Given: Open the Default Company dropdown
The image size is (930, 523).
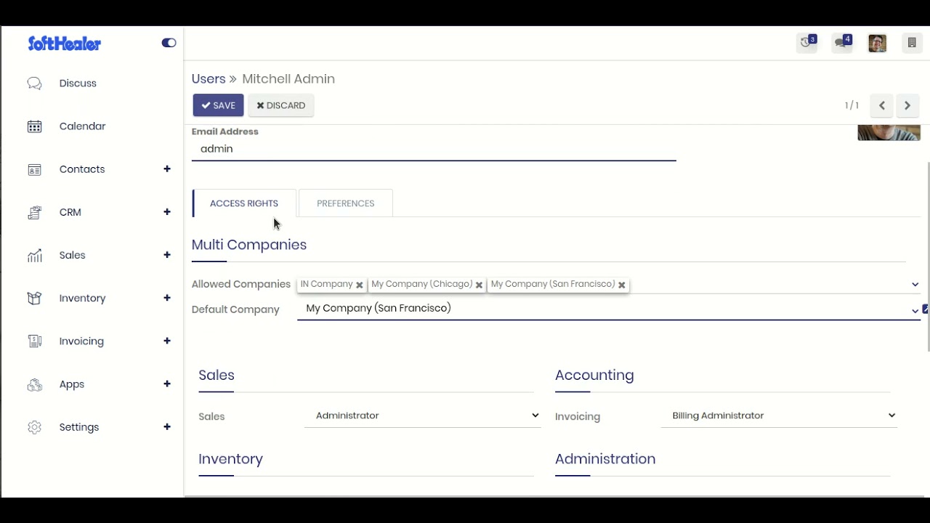Looking at the screenshot, I should tap(608, 309).
